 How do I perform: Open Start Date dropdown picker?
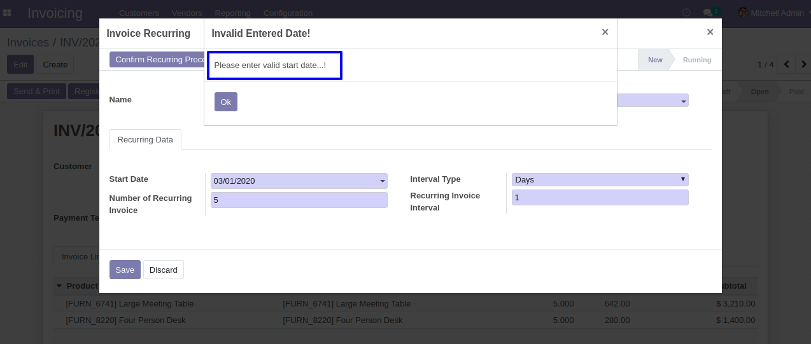click(383, 181)
